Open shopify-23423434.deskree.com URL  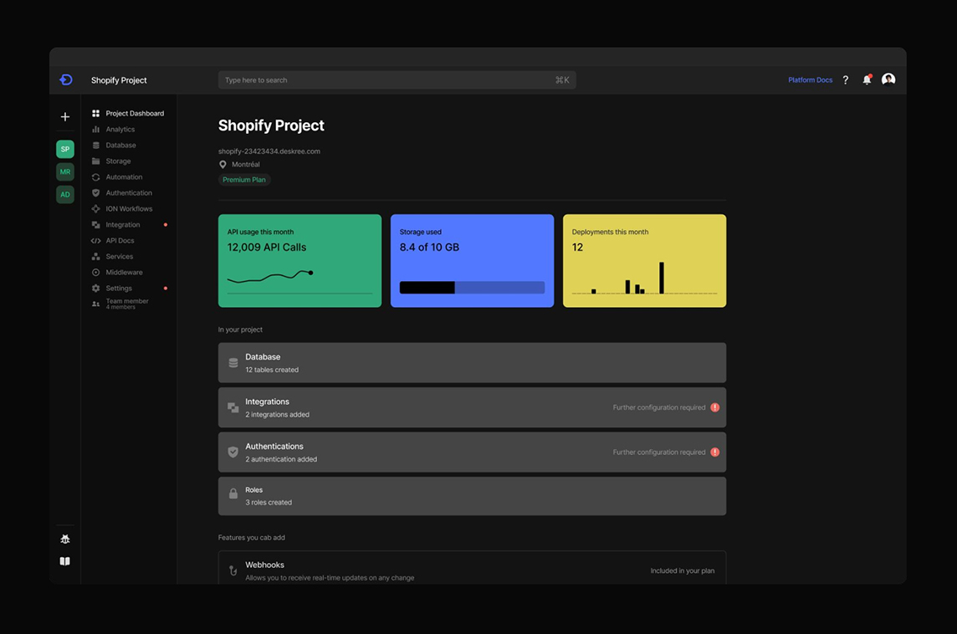[269, 151]
